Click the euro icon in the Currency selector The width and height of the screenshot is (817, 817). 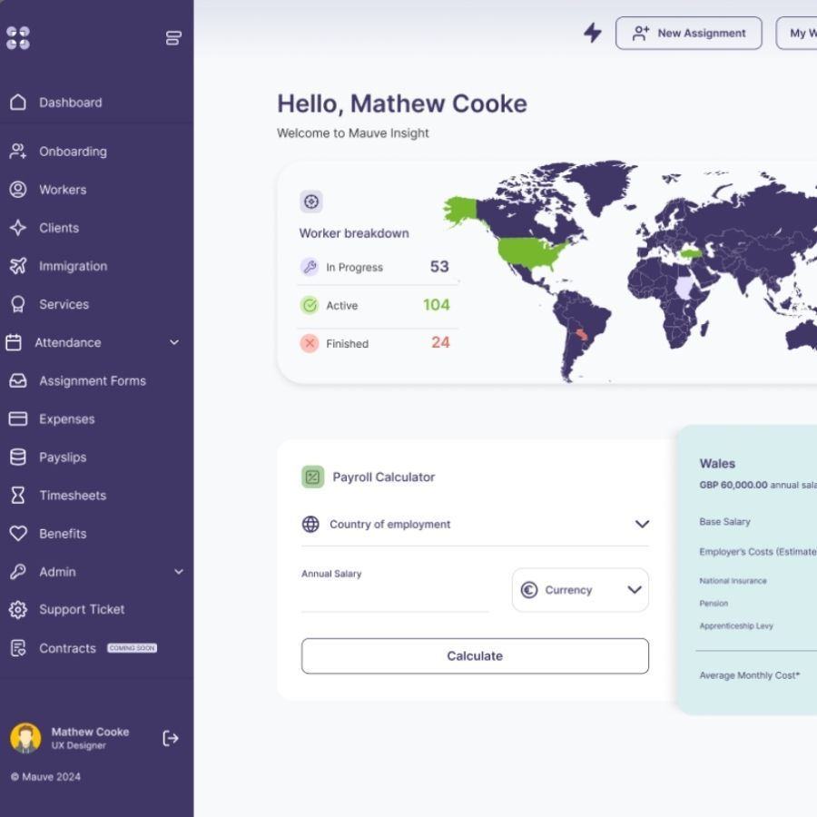(x=529, y=590)
